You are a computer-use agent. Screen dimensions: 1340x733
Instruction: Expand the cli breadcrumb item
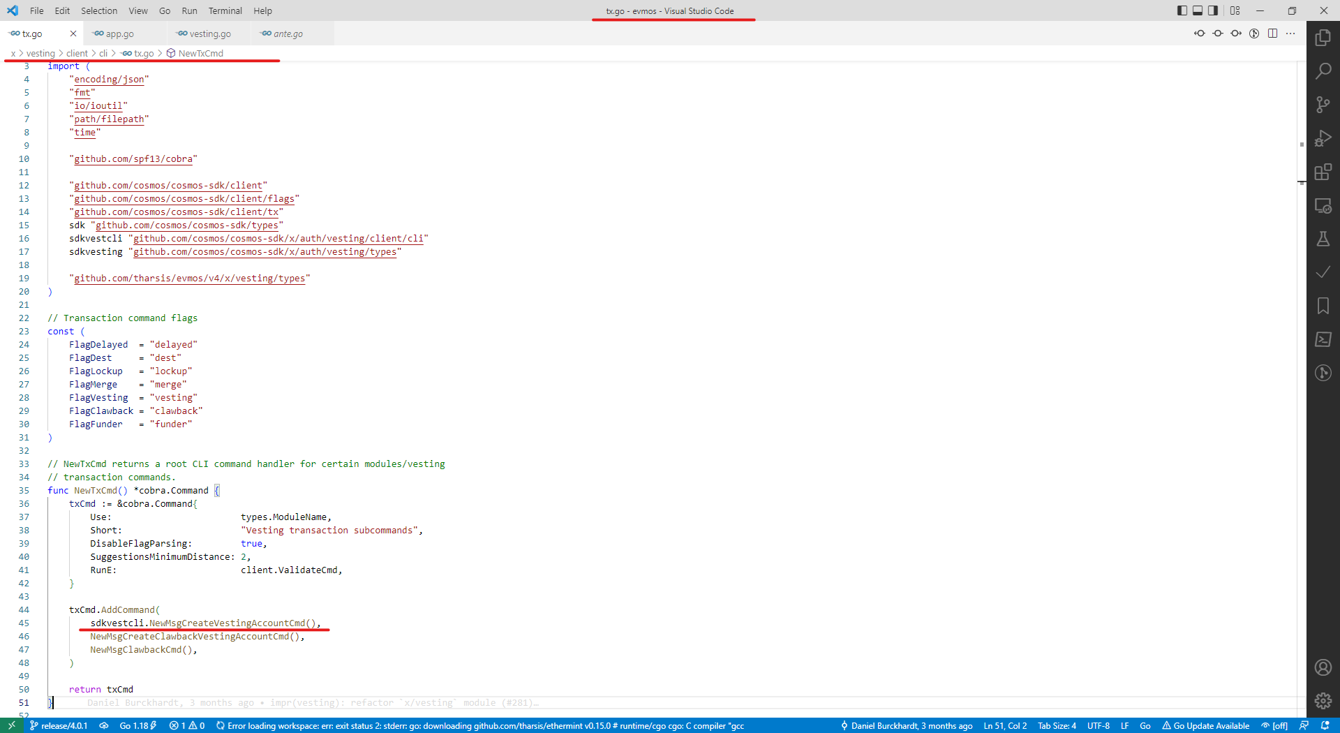[x=103, y=53]
